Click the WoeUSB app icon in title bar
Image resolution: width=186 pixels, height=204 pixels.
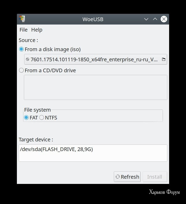[22, 19]
